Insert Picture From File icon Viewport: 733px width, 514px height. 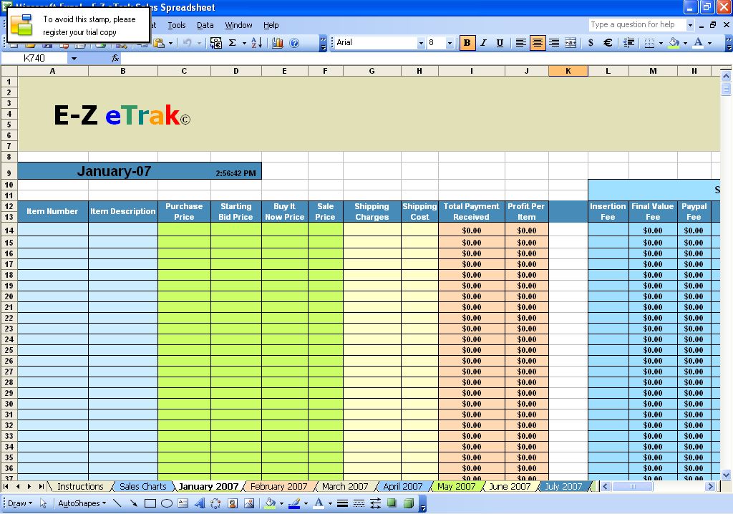click(249, 504)
